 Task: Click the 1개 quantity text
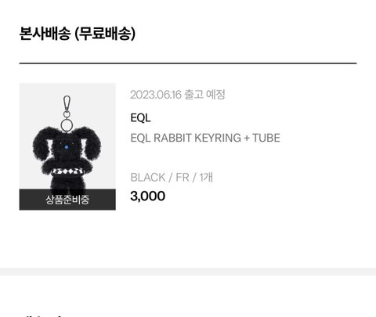coord(206,178)
